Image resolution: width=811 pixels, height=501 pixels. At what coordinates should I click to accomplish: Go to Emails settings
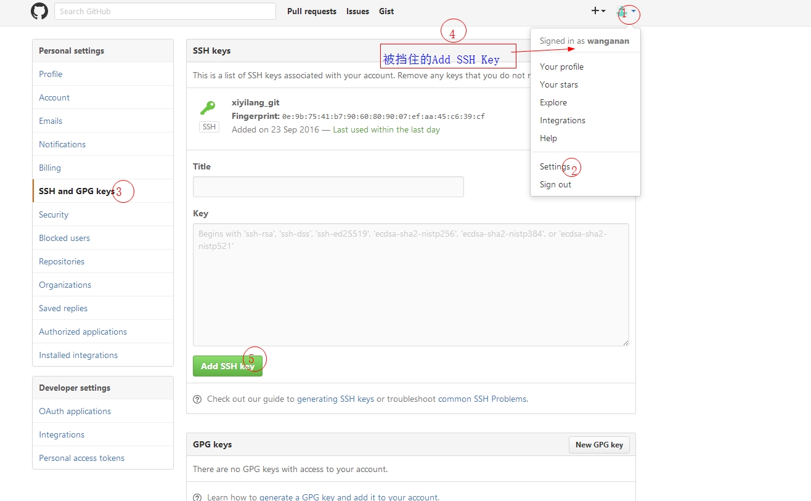point(103,121)
